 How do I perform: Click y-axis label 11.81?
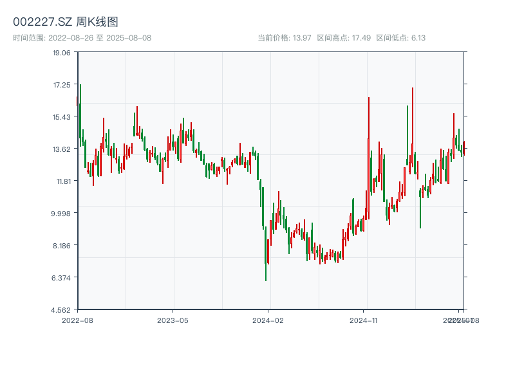[63, 181]
